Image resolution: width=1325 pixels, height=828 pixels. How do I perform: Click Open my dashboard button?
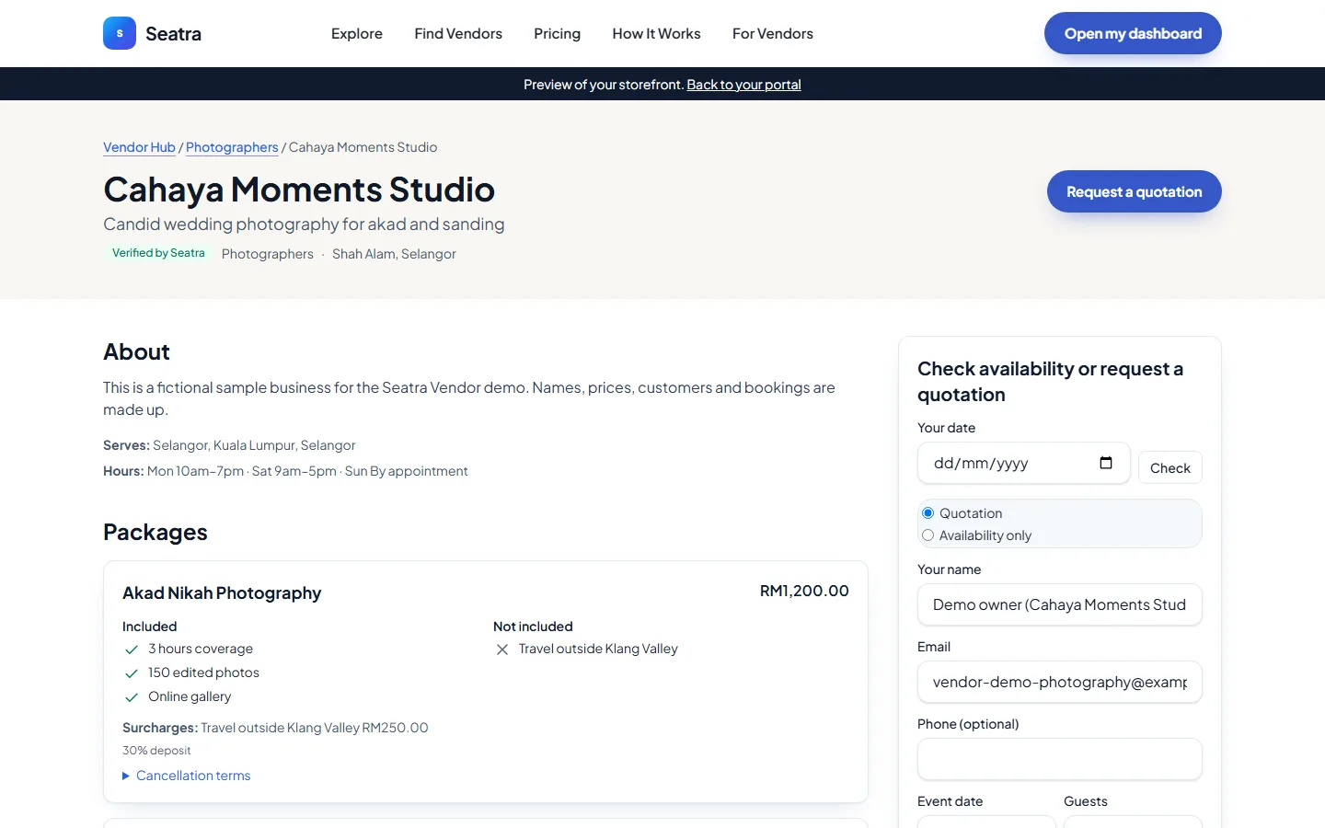(x=1133, y=33)
